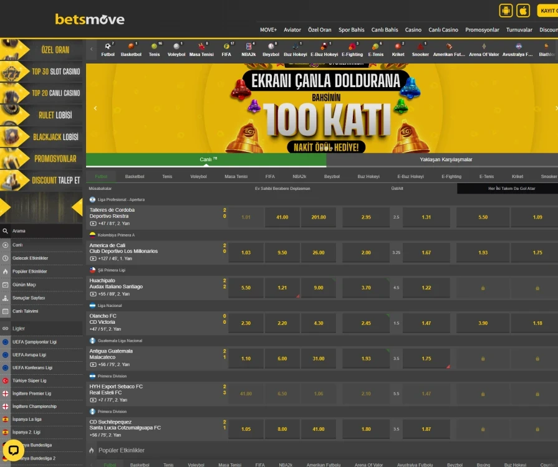Click the ÖZEL ORAN sidebar banner

pos(41,50)
